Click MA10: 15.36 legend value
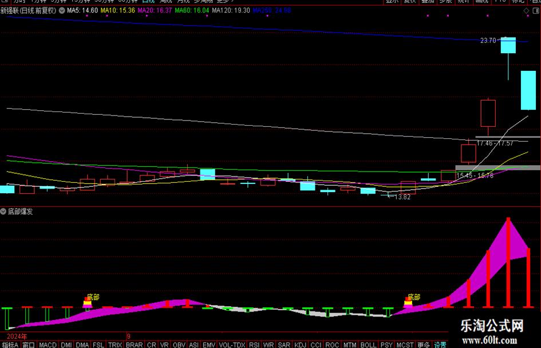541x348 pixels. click(118, 11)
